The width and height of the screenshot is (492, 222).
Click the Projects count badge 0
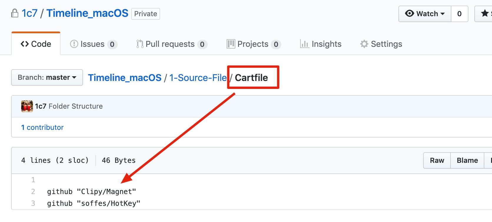pos(276,44)
